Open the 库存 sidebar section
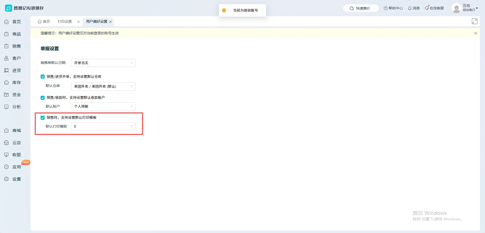The height and width of the screenshot is (233, 485). pyautogui.click(x=13, y=82)
